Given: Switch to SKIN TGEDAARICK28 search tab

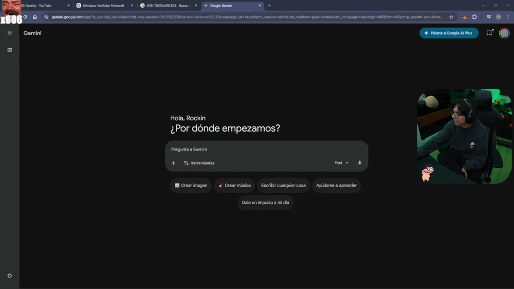Looking at the screenshot, I should click(x=167, y=6).
